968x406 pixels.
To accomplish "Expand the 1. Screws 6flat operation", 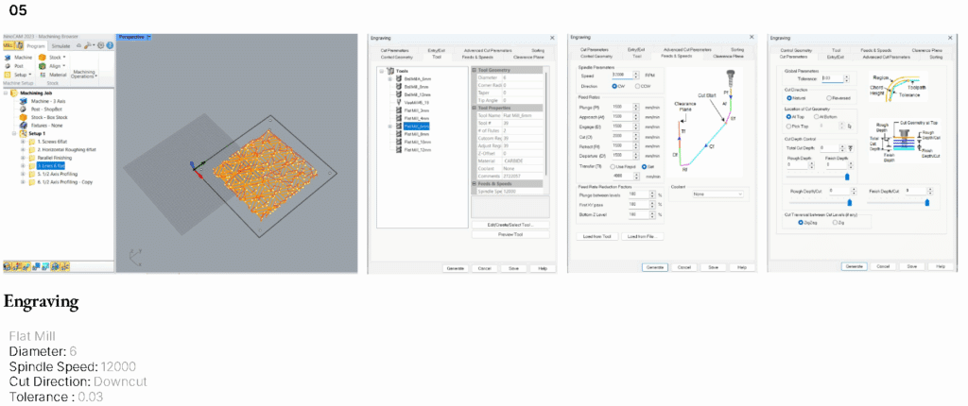I will click(22, 142).
